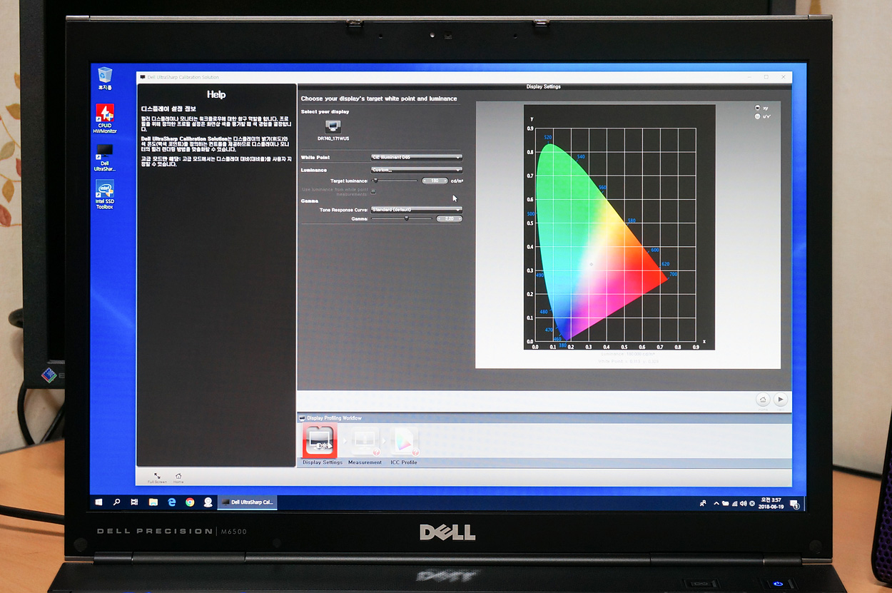The height and width of the screenshot is (593, 892).
Task: Switch to Dell UltraSharp Cal taskbar button
Action: click(x=247, y=502)
